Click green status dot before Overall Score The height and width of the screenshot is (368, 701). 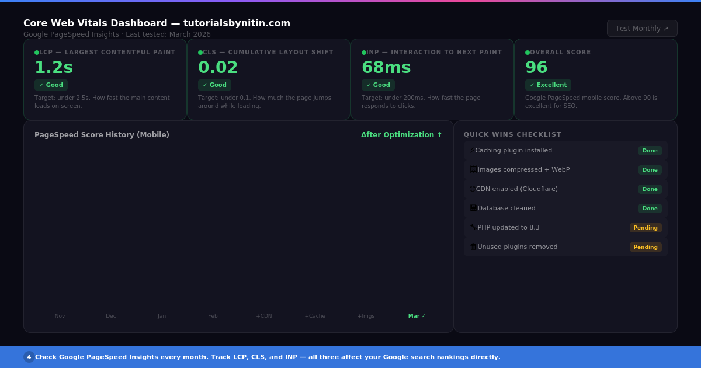528,53
